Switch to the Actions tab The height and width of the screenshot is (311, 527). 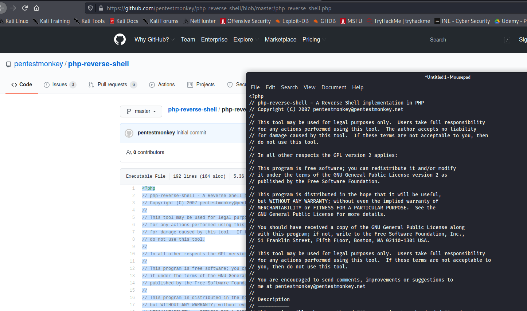[162, 84]
